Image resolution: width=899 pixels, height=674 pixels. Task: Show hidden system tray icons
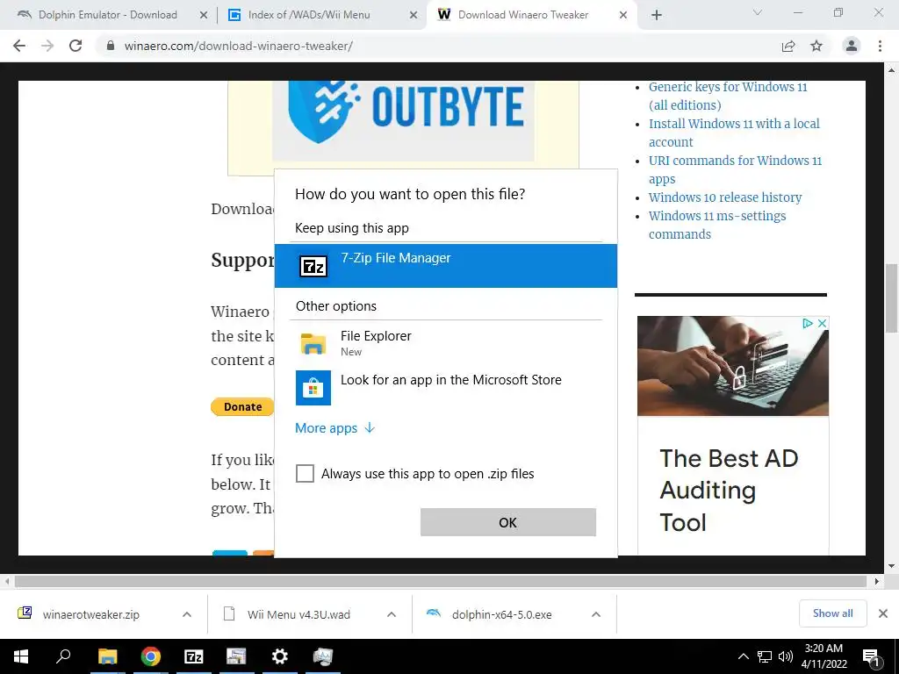coord(743,656)
